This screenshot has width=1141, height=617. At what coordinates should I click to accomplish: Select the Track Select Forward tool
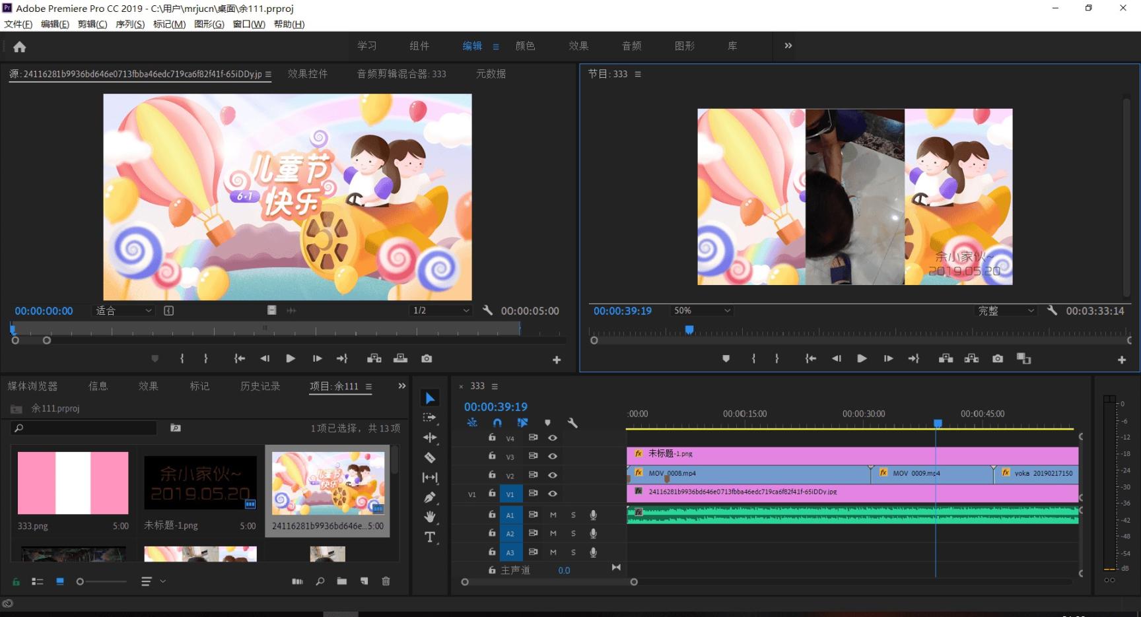pos(430,418)
